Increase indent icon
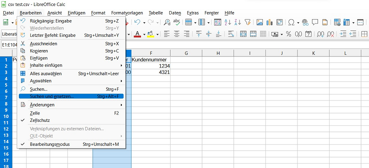369x168 pixels. pyautogui.click(x=343, y=34)
